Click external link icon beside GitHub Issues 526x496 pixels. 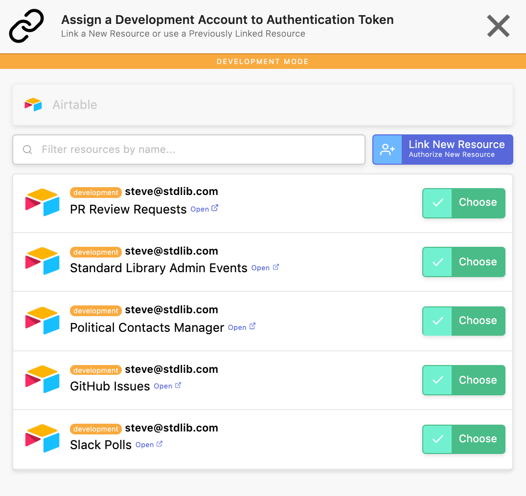[178, 386]
